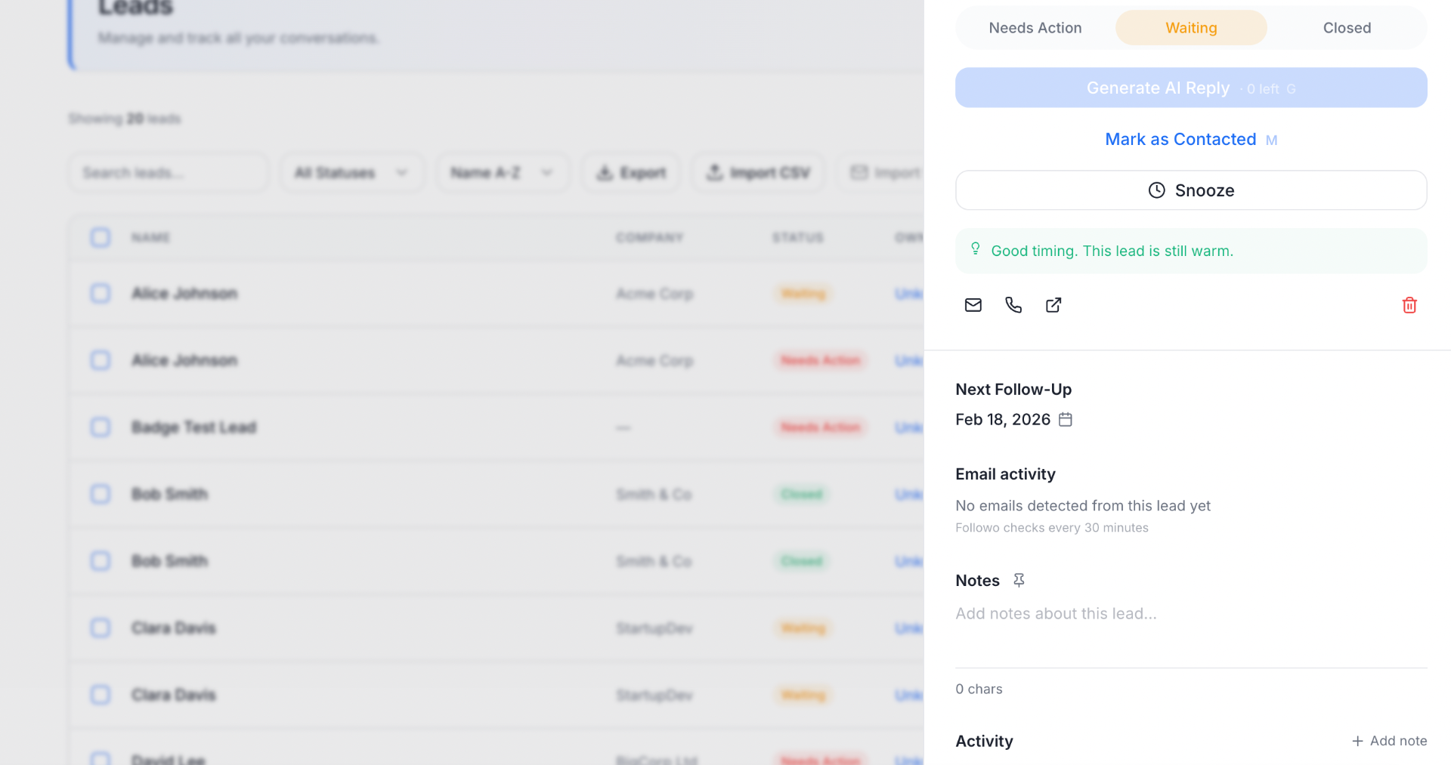Image resolution: width=1451 pixels, height=765 pixels.
Task: Click the Export download icon
Action: click(604, 173)
